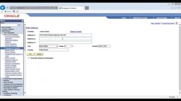Click Home in the header

[x=124, y=18]
